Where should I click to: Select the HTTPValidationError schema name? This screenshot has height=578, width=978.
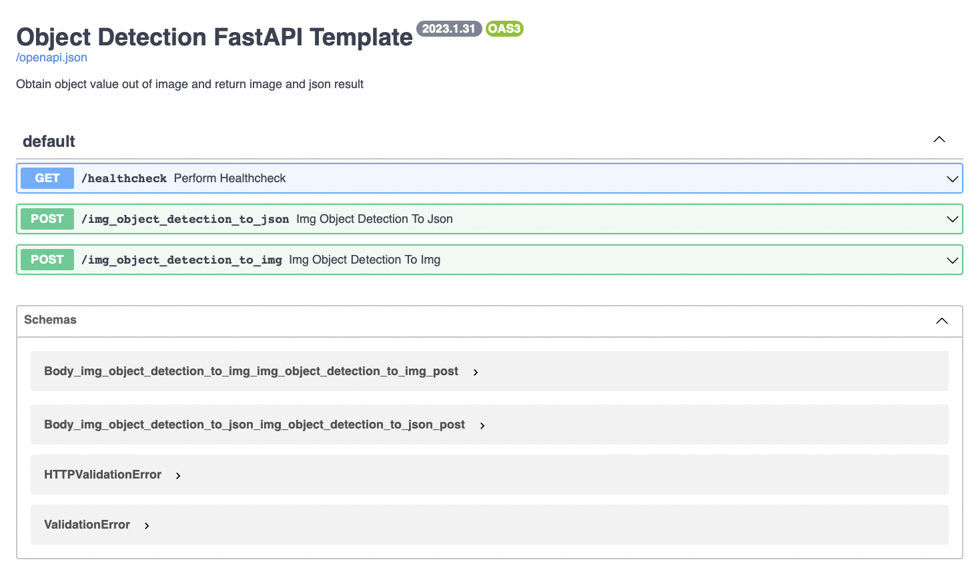[x=103, y=475]
